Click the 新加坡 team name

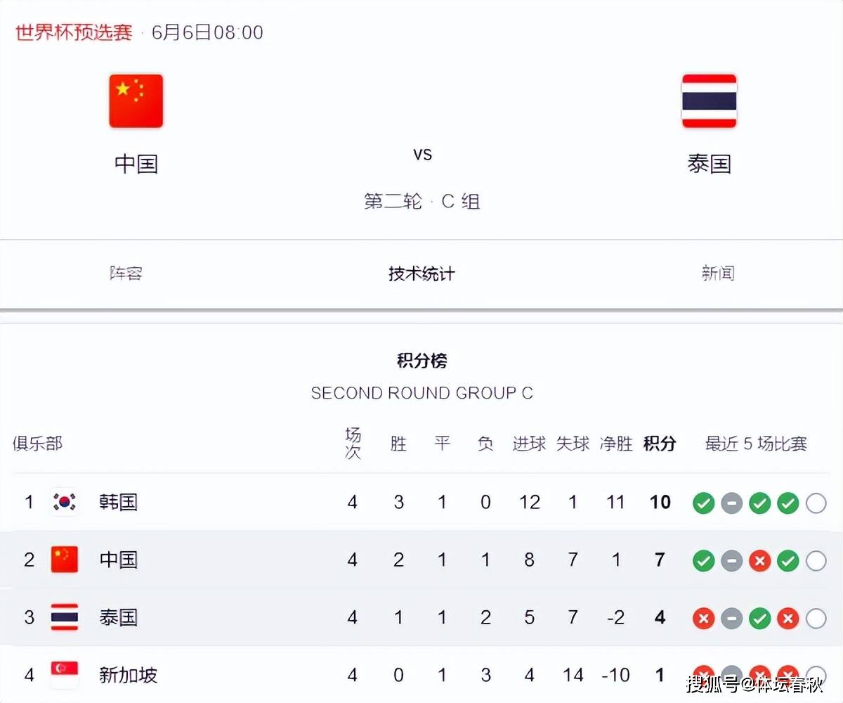(128, 675)
